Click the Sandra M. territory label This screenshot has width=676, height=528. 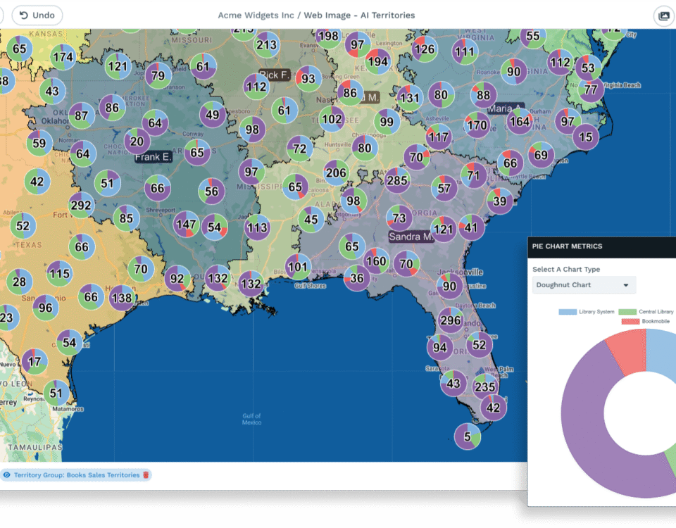(x=410, y=237)
